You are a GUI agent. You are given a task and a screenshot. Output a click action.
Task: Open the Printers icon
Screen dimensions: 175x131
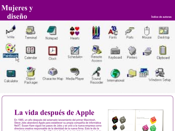click(132, 51)
